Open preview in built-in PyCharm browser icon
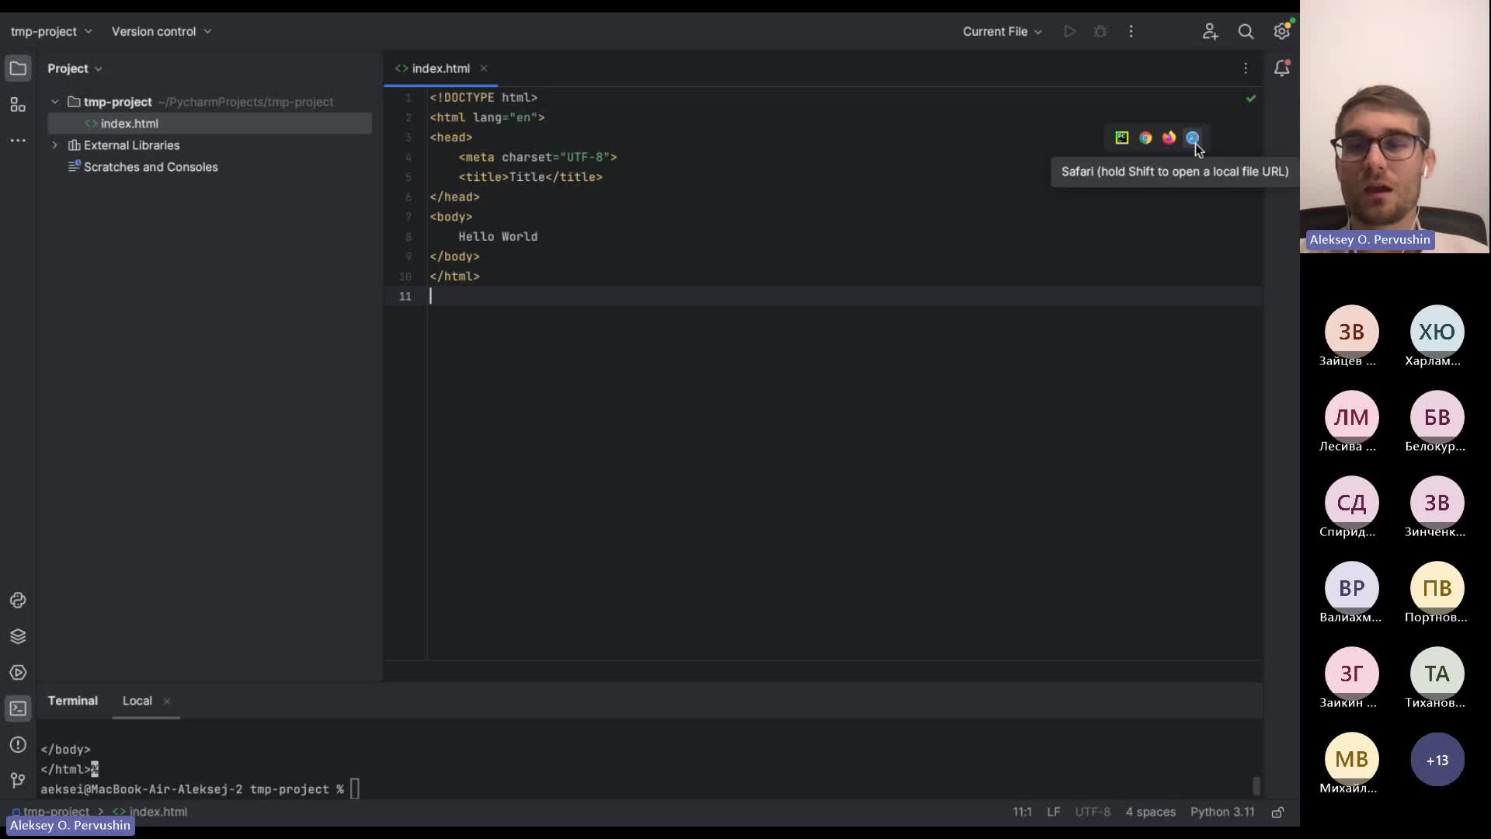Screen dimensions: 1491x839 [1122, 138]
